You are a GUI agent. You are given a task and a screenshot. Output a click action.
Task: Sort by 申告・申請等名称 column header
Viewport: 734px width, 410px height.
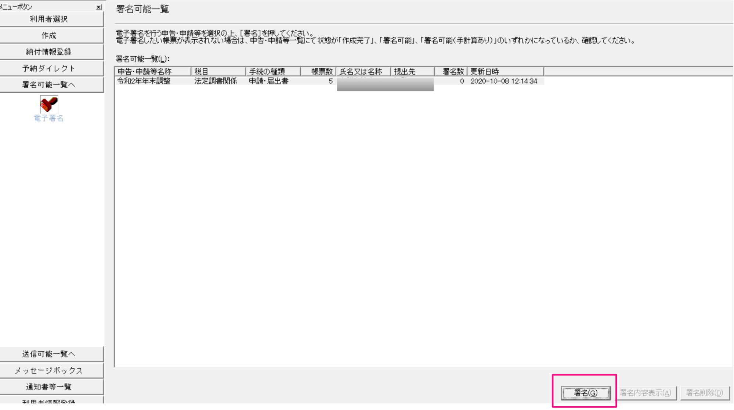pyautogui.click(x=153, y=72)
